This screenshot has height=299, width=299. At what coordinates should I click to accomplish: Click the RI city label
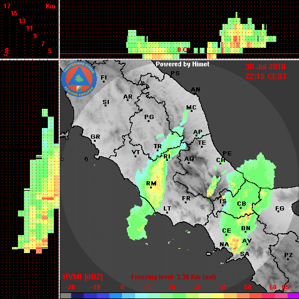coord(167,157)
